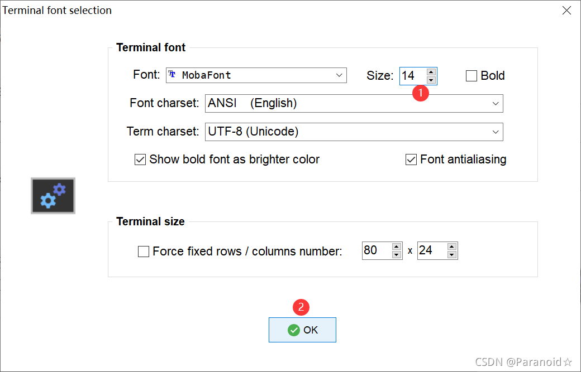Toggle Show bold font as brighter color
Viewport: 581px width, 372px height.
(140, 160)
